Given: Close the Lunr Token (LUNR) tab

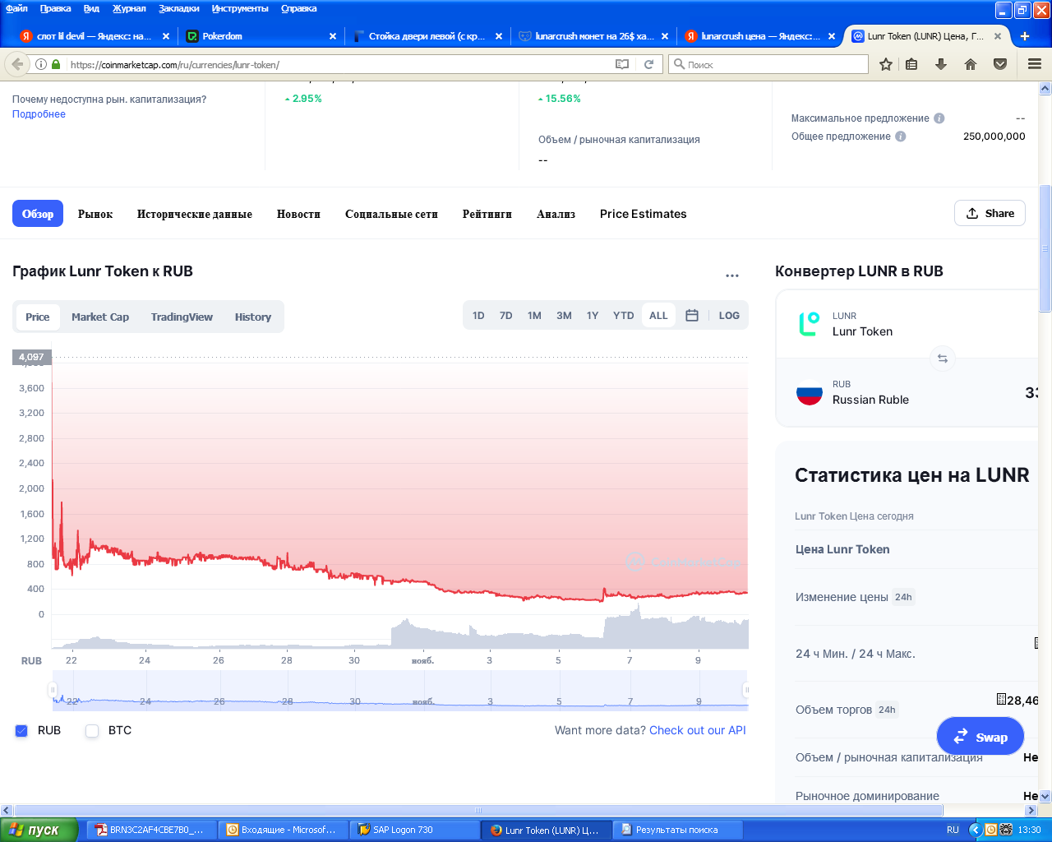Looking at the screenshot, I should 998,36.
